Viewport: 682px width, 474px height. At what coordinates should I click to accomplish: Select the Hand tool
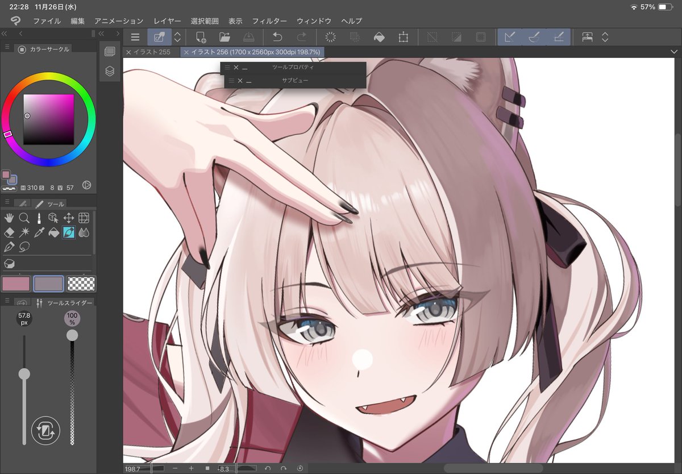(9, 217)
